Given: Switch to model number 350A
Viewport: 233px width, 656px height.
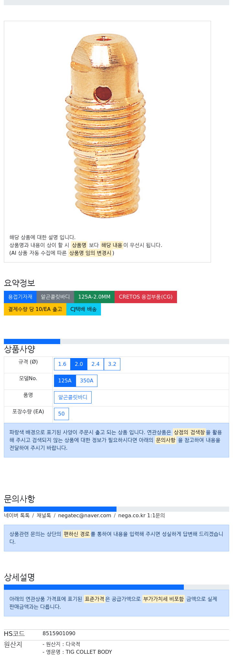Looking at the screenshot, I should coord(86,381).
